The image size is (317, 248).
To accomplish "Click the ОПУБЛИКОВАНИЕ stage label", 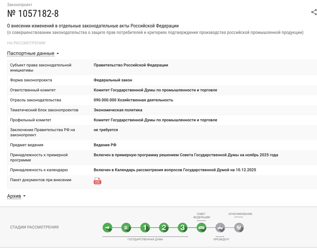I will 240,214.
